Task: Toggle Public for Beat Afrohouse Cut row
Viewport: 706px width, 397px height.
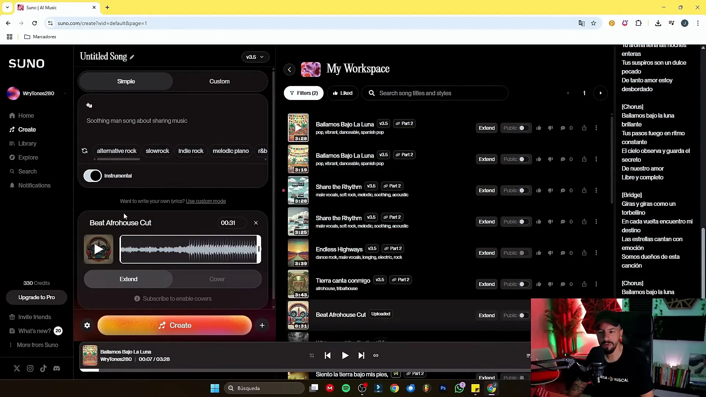Action: point(524,315)
